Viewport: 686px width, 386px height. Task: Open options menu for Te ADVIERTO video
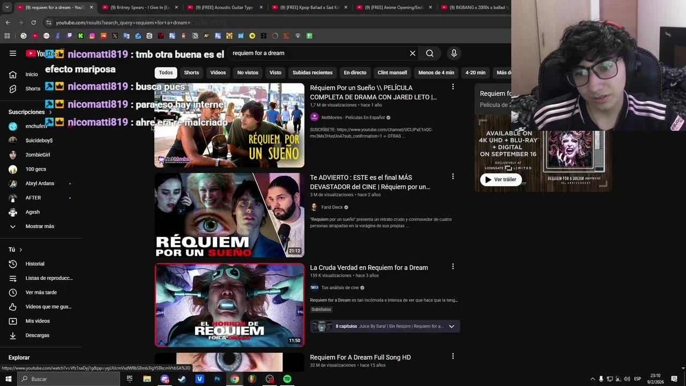453,176
